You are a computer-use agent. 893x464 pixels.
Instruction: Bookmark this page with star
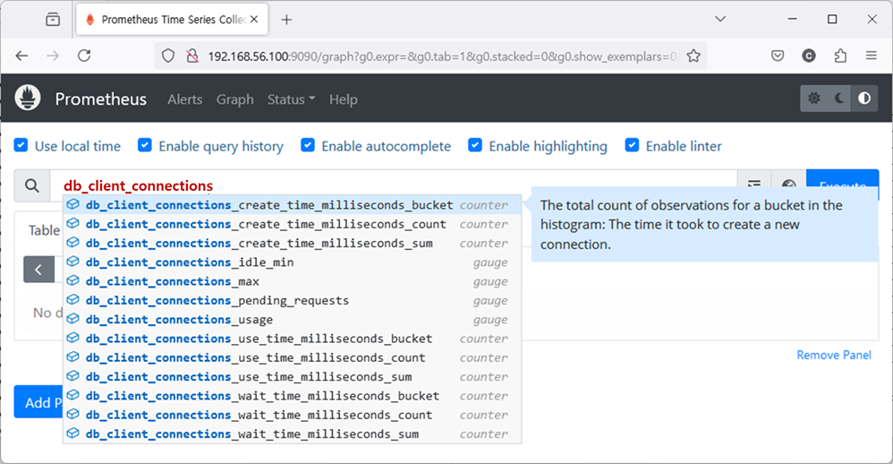pos(693,56)
